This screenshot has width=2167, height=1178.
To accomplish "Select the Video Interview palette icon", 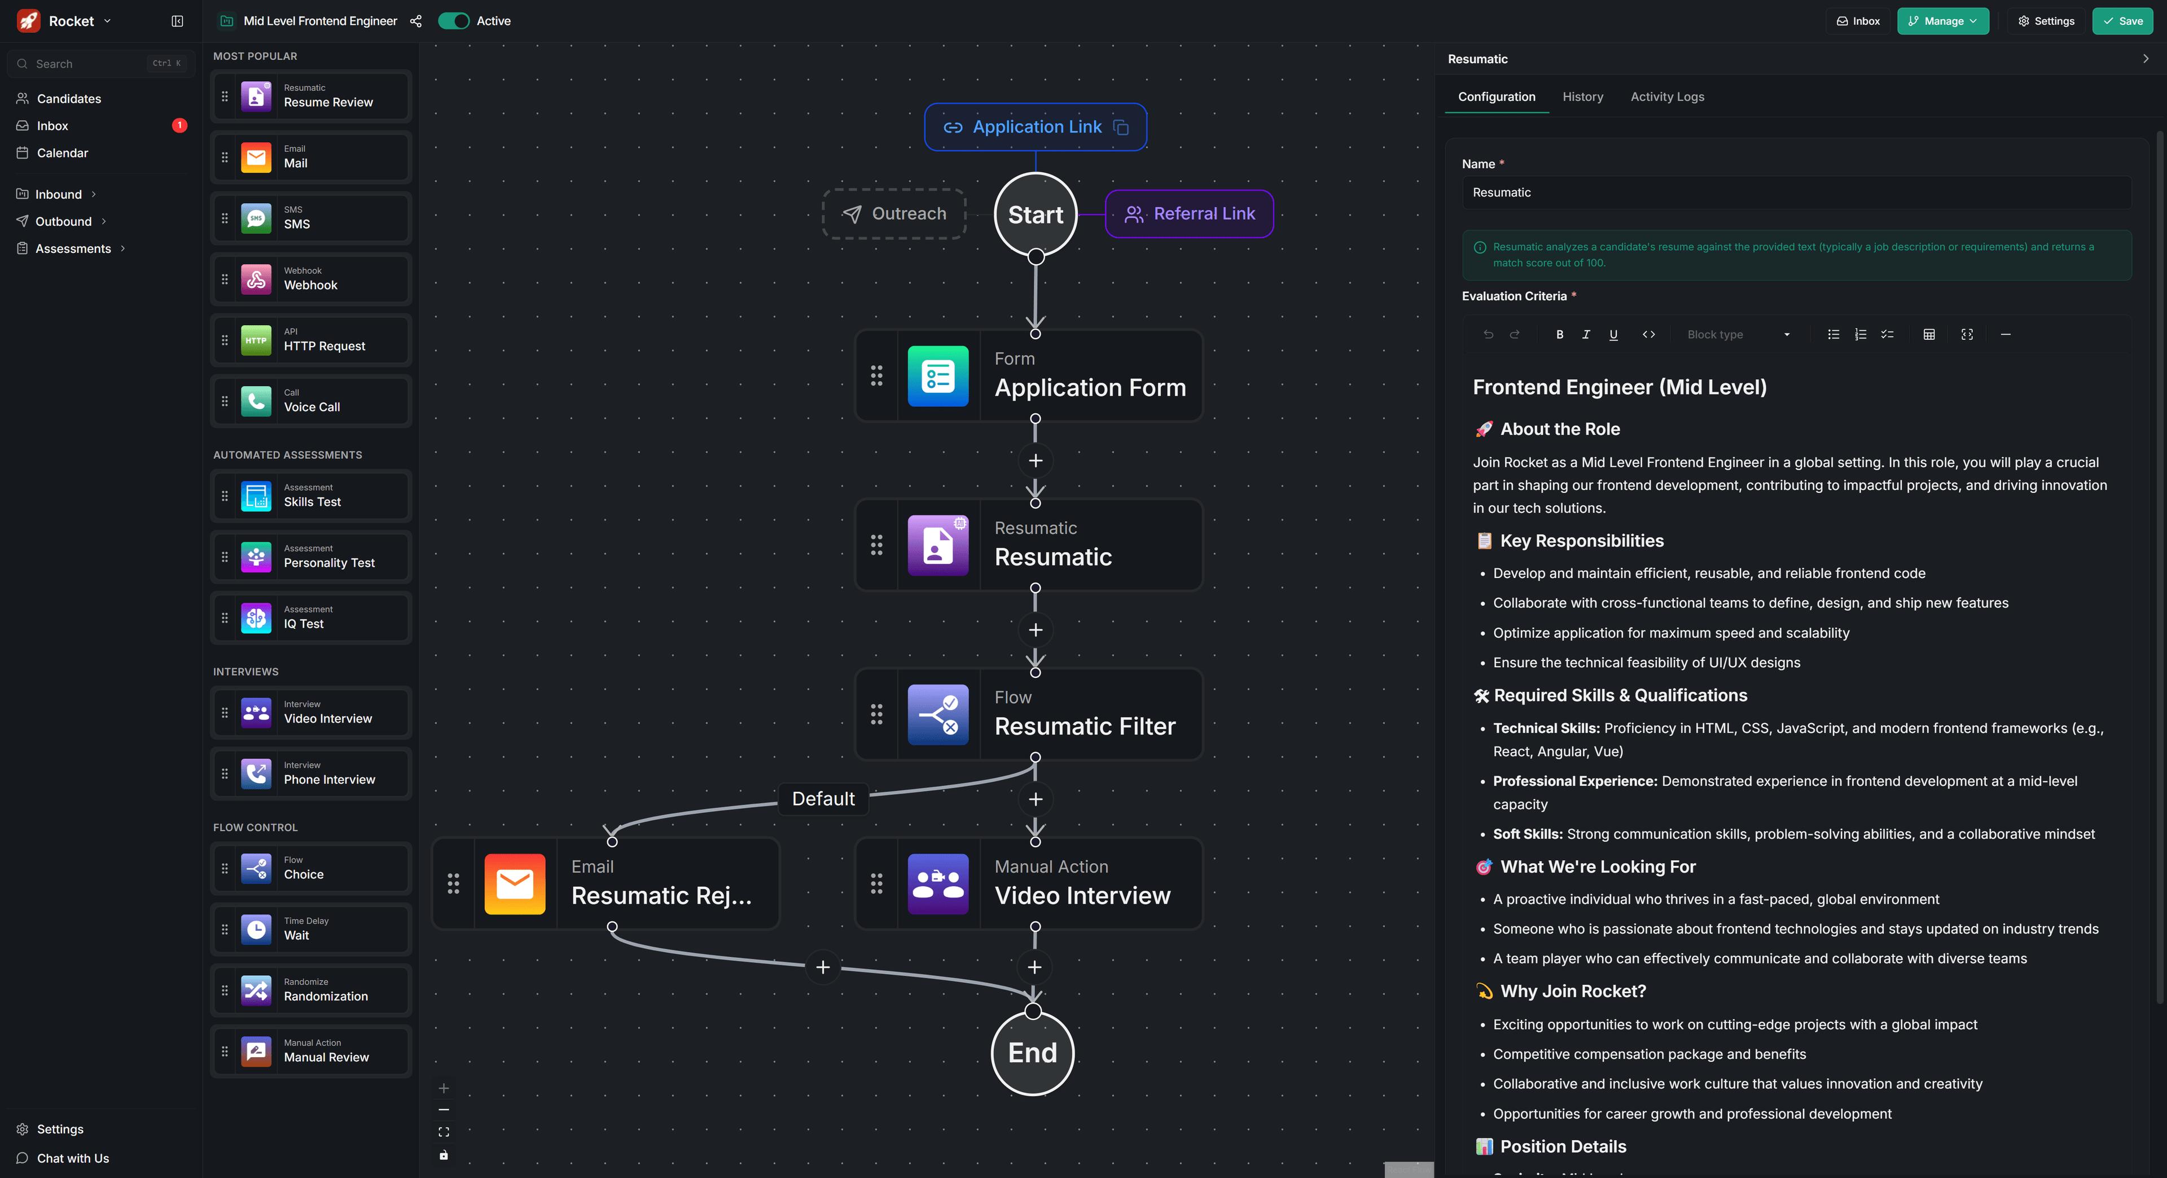I will [x=256, y=713].
